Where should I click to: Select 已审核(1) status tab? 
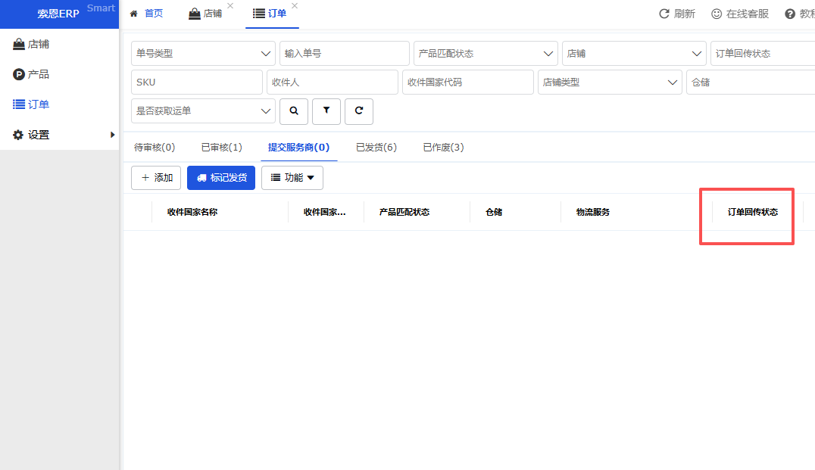(221, 148)
